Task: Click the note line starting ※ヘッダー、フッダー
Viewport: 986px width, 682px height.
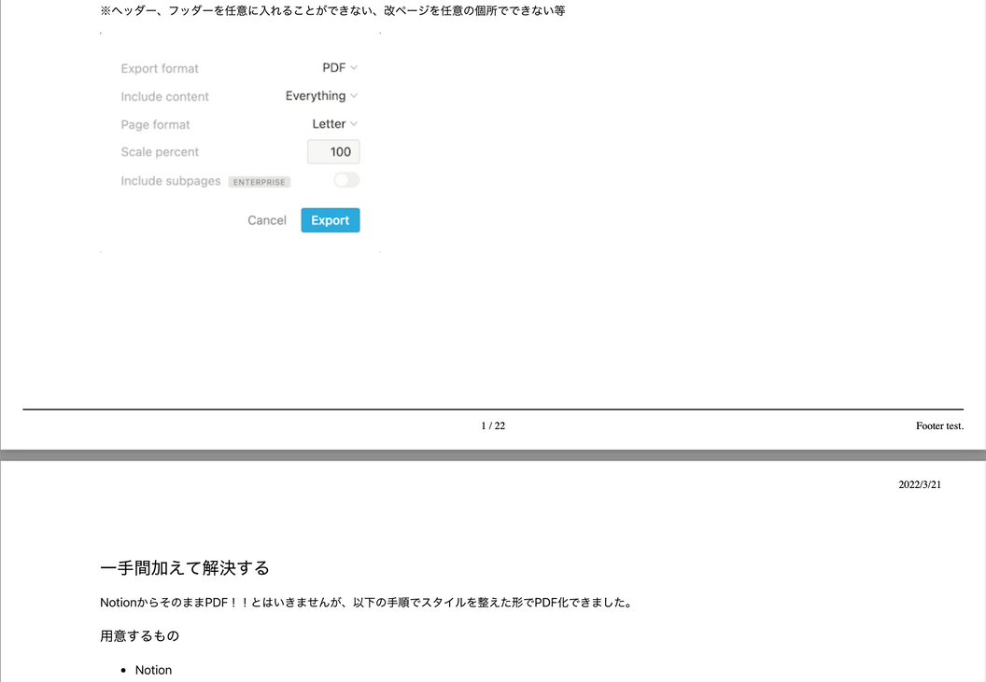Action: tap(332, 10)
